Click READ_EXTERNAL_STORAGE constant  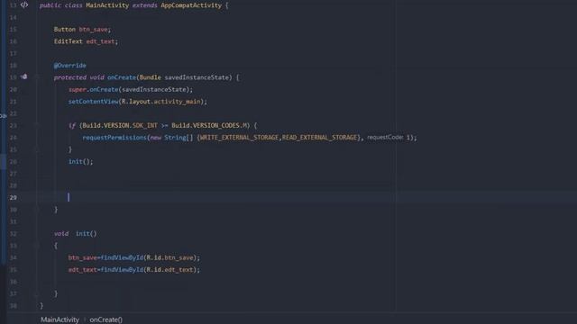319,138
